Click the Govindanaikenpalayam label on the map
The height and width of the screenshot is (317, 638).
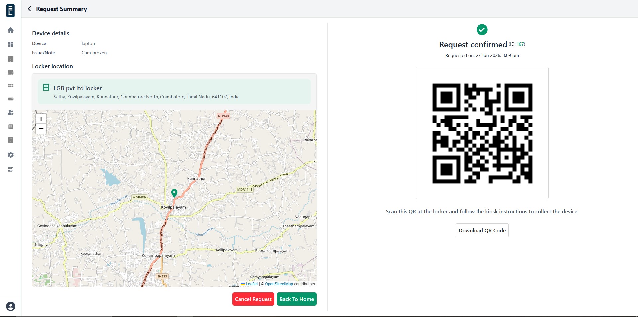pos(57,226)
